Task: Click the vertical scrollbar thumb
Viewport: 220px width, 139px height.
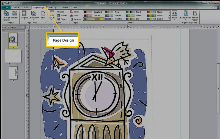Action: (x=218, y=89)
